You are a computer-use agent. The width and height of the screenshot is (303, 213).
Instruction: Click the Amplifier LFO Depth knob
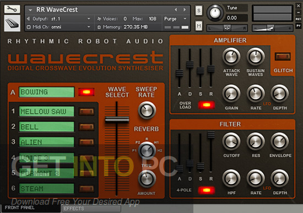coord(279,94)
